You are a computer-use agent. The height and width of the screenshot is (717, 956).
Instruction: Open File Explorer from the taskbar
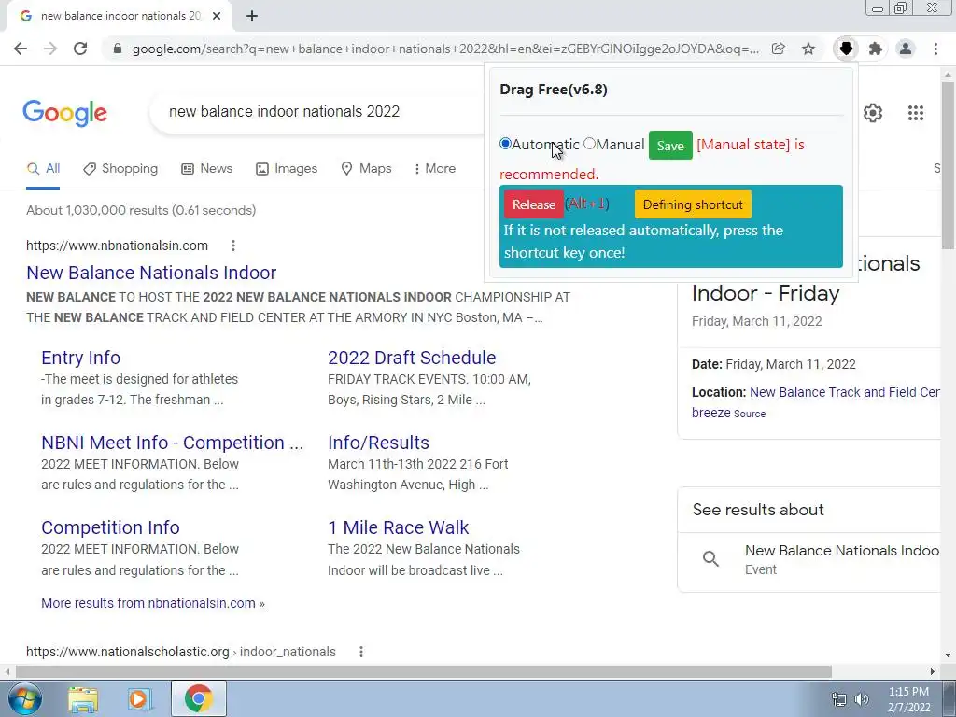(83, 699)
